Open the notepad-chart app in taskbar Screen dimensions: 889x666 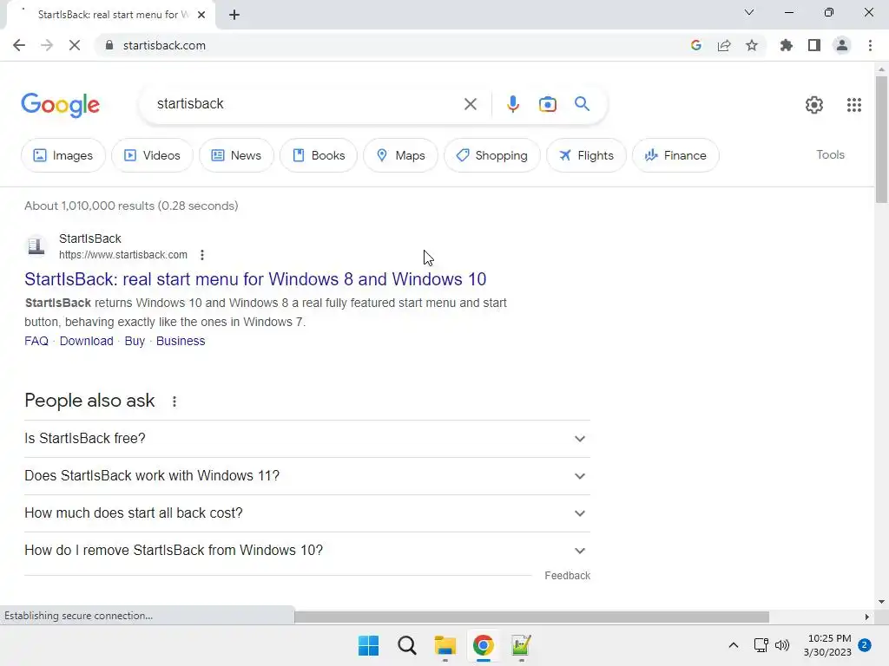point(521,645)
